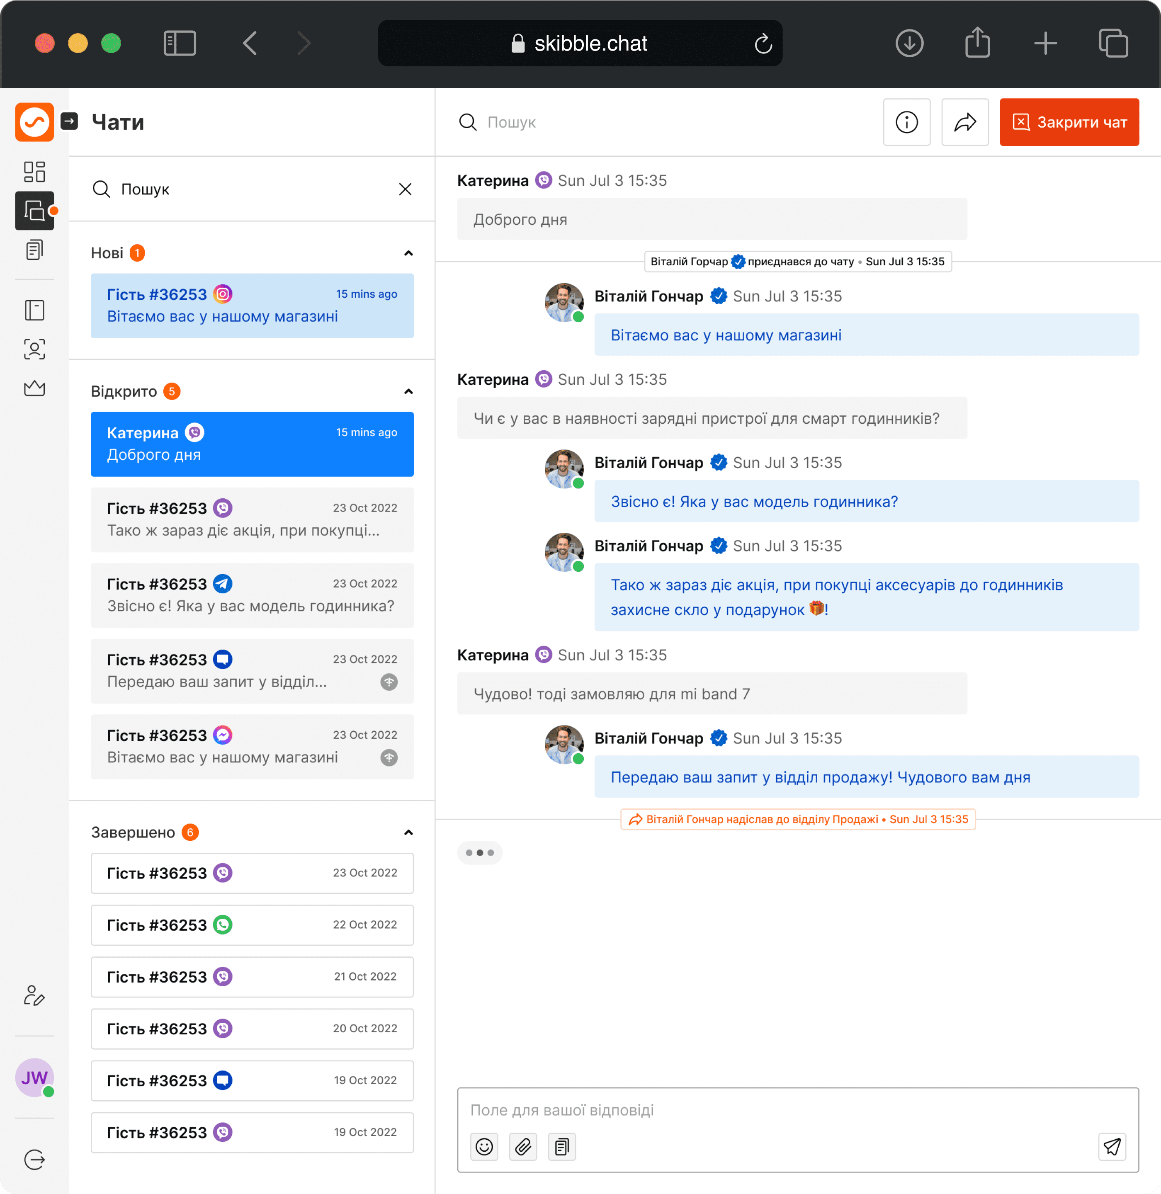The width and height of the screenshot is (1161, 1194).
Task: Click the transfer notice to Продажі department
Action: (x=798, y=819)
